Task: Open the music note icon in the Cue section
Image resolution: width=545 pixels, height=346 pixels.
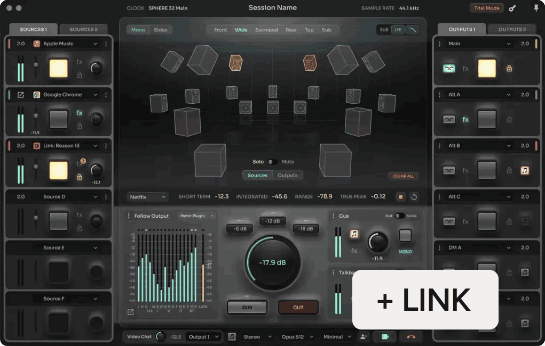Action: (354, 233)
